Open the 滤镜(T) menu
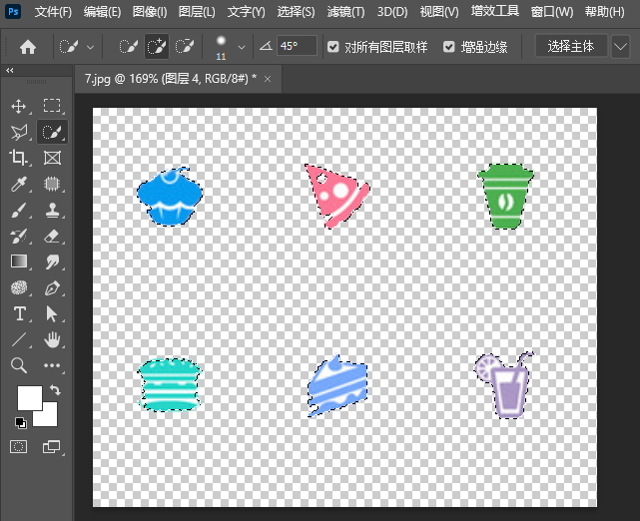The image size is (640, 521). (x=345, y=12)
